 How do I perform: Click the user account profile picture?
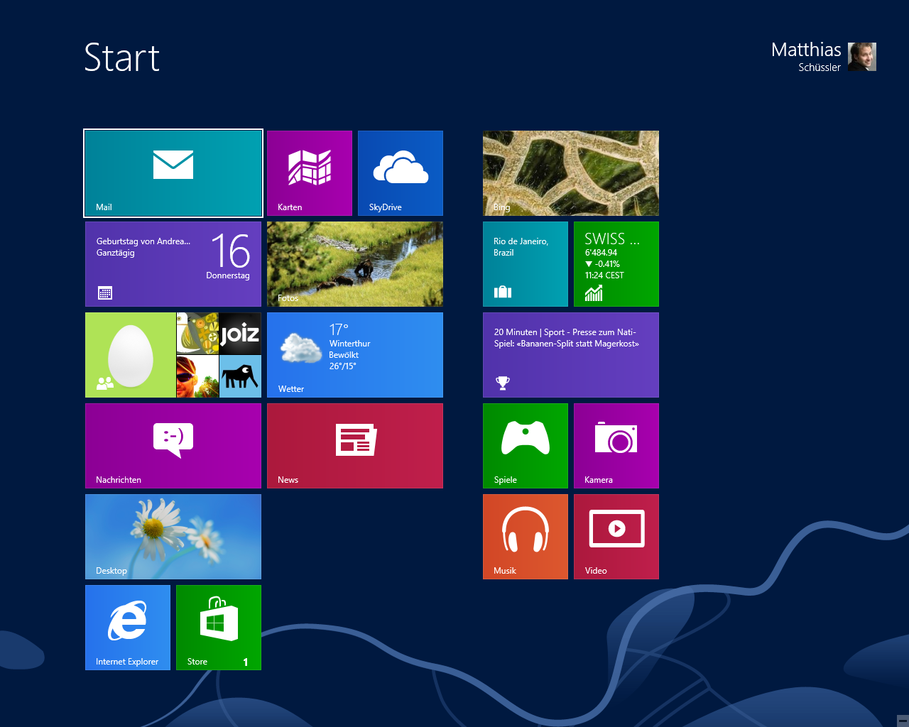[862, 57]
